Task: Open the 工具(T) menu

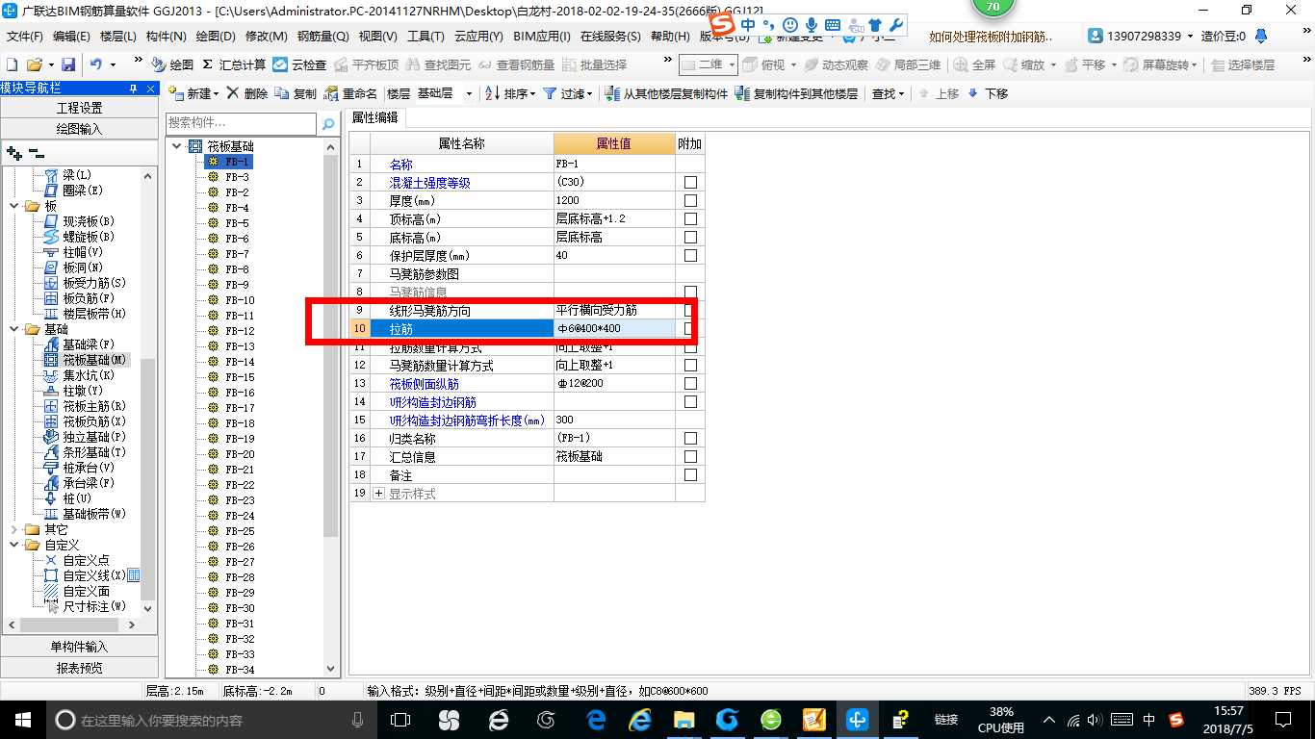Action: click(425, 37)
